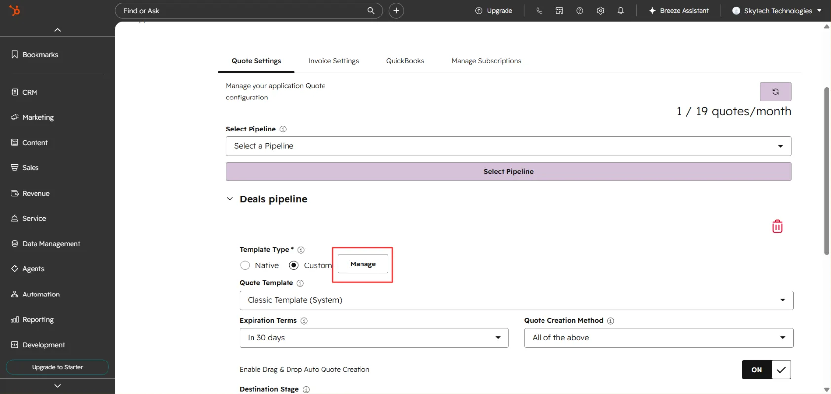Click the page vertical scrollbar thumb

point(827,171)
